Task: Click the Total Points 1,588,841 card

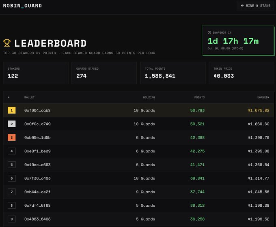Action: click(172, 73)
